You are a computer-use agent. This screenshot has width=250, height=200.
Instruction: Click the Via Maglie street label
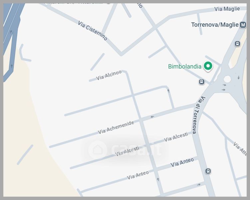(227, 9)
